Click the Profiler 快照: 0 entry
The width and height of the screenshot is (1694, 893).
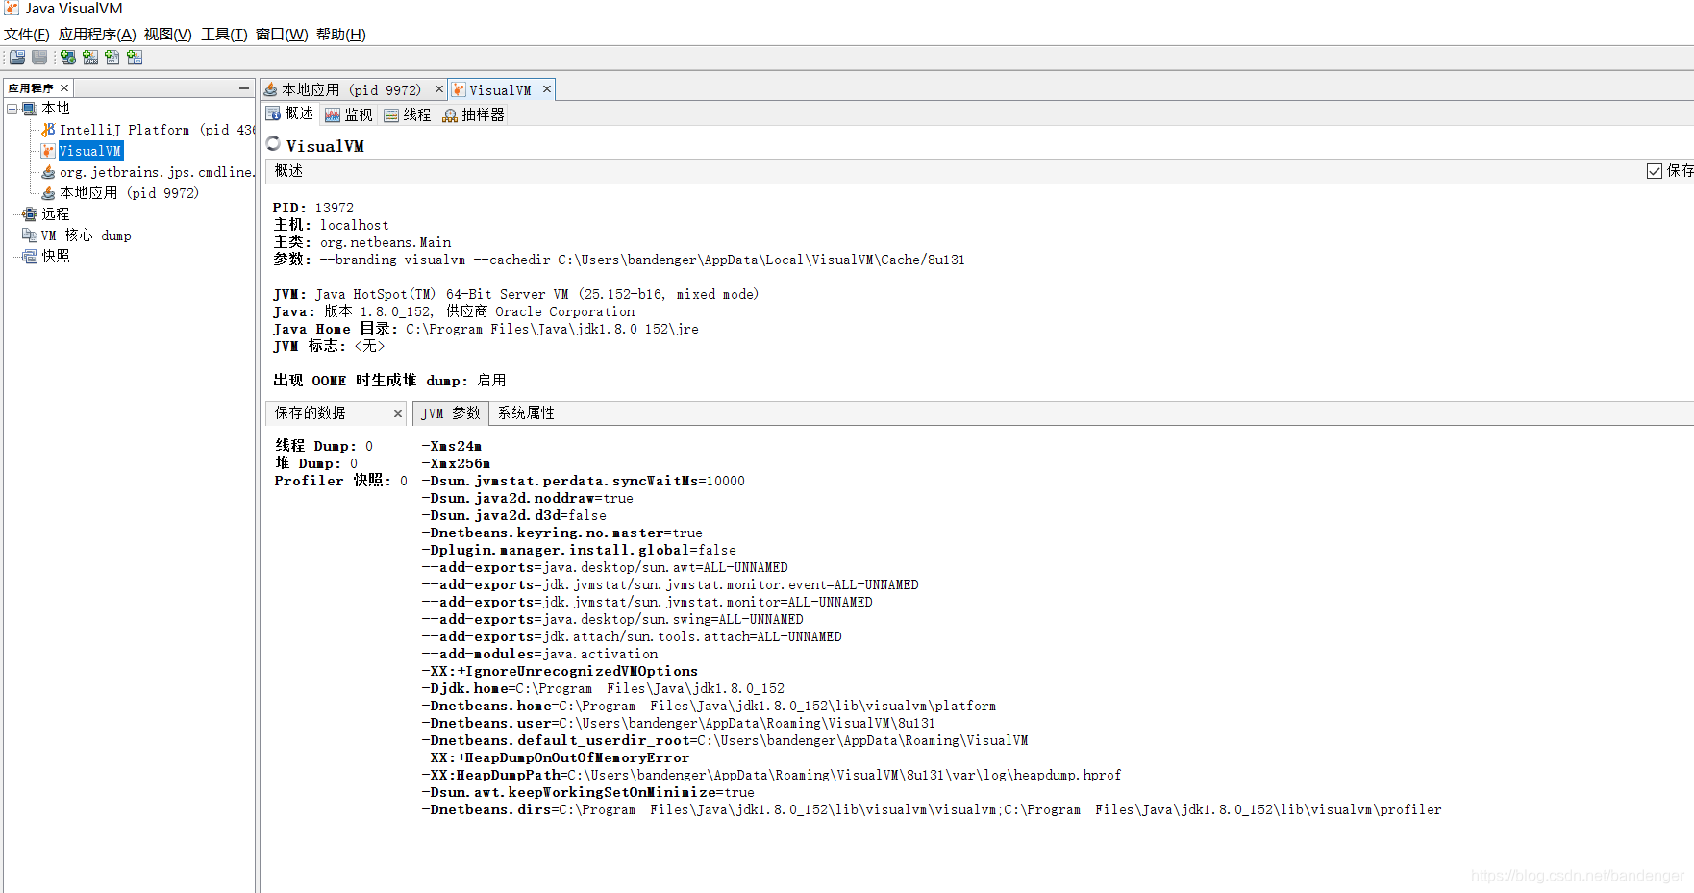click(x=340, y=481)
